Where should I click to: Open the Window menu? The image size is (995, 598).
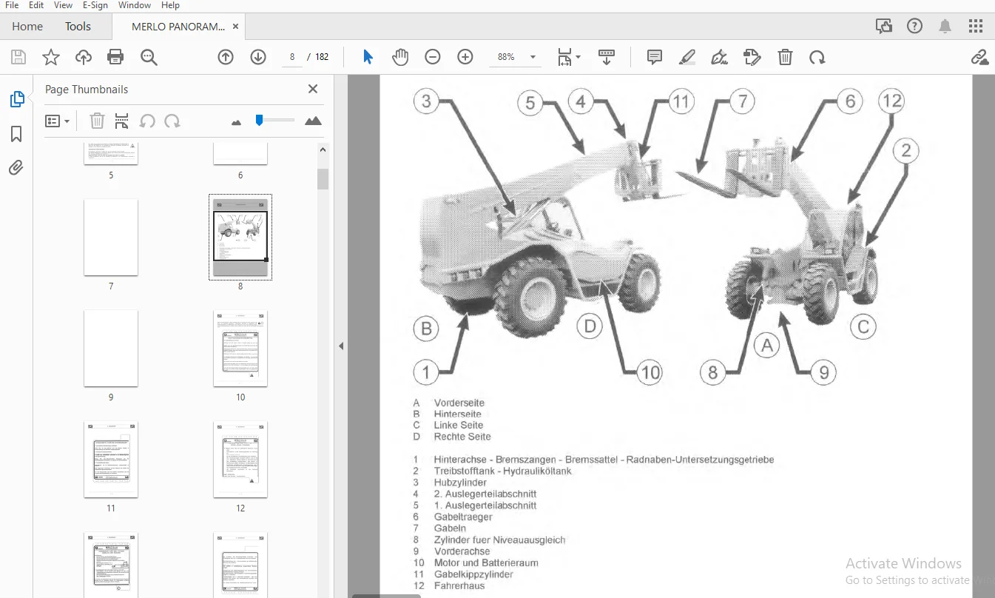pos(134,5)
